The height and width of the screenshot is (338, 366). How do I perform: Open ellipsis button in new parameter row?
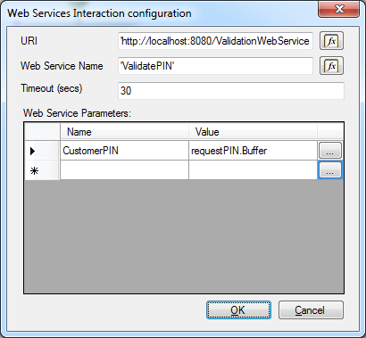click(x=330, y=170)
